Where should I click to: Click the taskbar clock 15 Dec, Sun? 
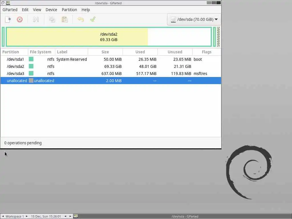46,216
